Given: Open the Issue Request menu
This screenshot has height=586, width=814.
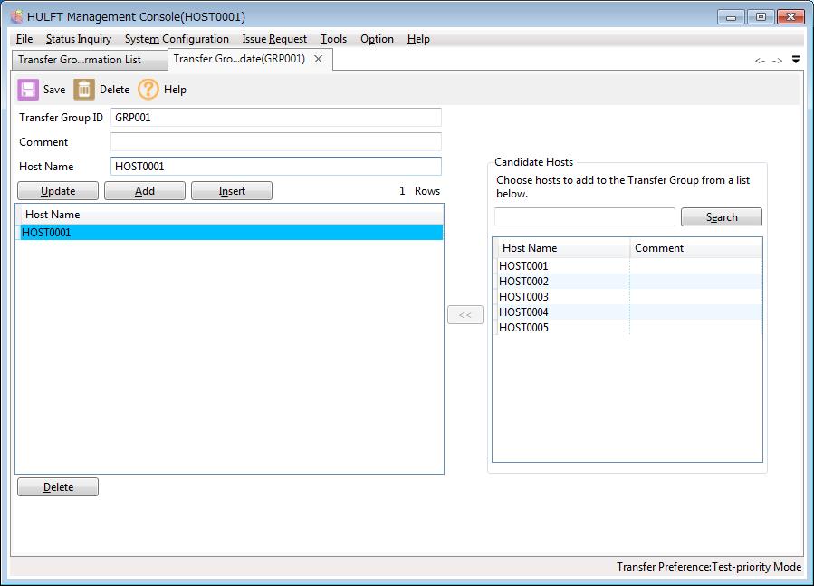Looking at the screenshot, I should pyautogui.click(x=274, y=39).
